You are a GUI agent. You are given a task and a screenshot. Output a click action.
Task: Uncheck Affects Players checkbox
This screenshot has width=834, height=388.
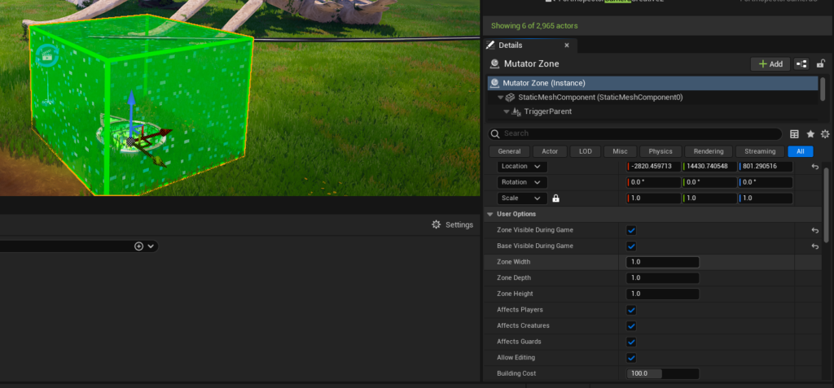pyautogui.click(x=631, y=310)
